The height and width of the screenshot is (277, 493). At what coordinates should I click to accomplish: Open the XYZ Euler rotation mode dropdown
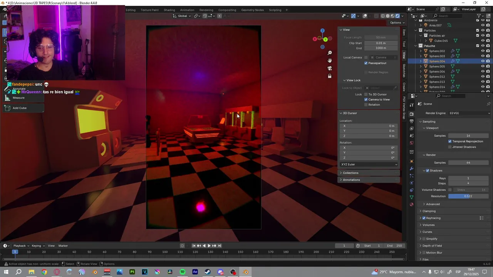pyautogui.click(x=369, y=164)
